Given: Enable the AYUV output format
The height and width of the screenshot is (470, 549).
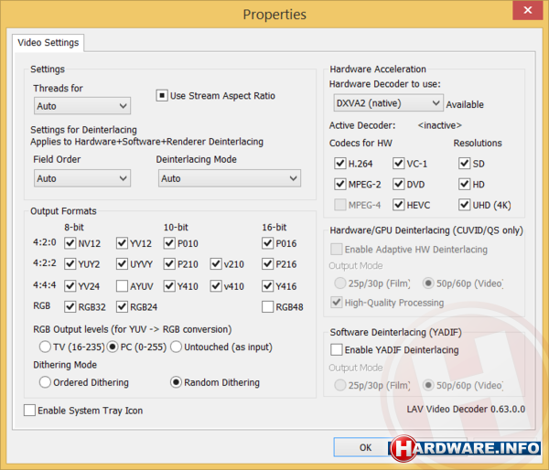Looking at the screenshot, I should (122, 286).
